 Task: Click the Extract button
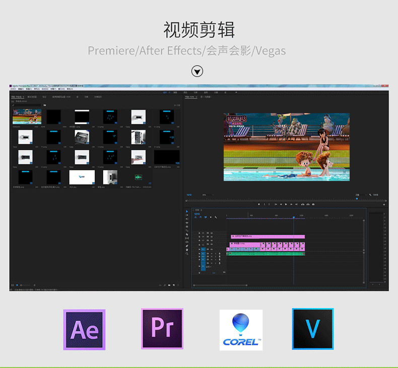308,204
